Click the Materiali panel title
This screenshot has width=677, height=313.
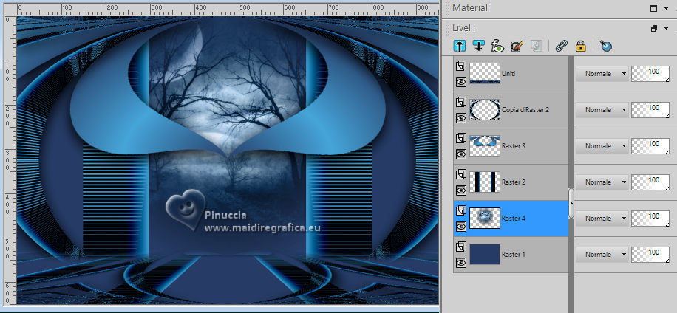click(471, 8)
